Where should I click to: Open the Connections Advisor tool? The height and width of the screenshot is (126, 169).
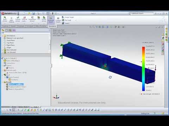click(x=32, y=19)
